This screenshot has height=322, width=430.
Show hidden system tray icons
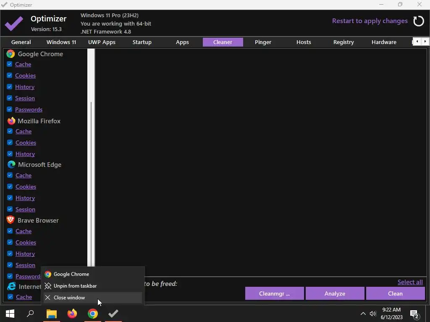tap(363, 314)
